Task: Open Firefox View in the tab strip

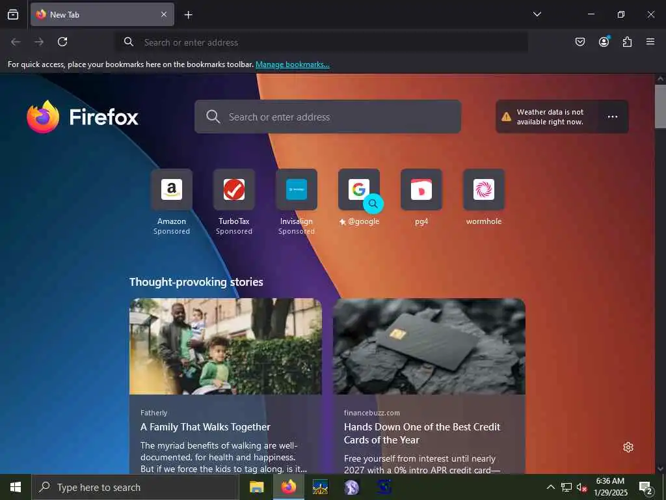Action: [x=13, y=14]
